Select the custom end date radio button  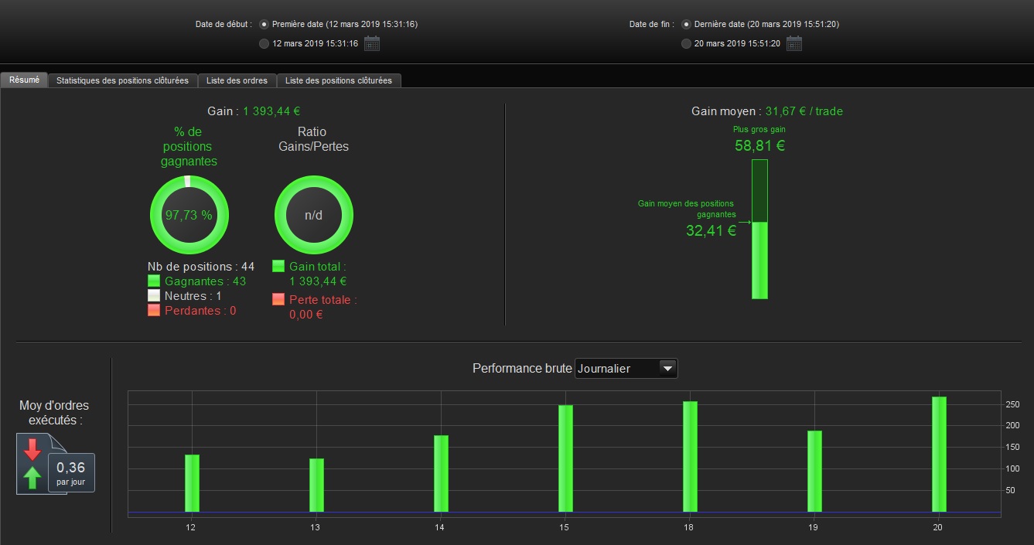[x=686, y=43]
